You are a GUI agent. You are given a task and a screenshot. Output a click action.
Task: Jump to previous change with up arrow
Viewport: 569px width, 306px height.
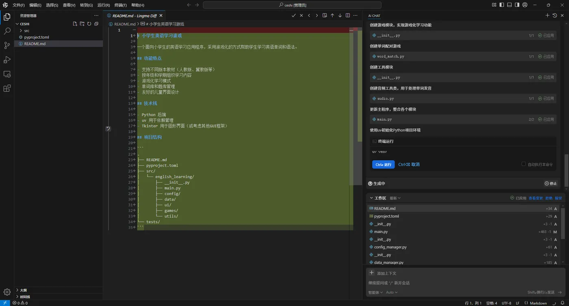pos(332,15)
